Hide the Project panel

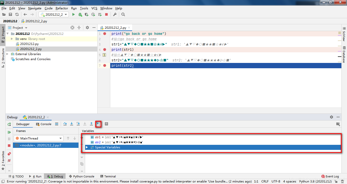94,28
